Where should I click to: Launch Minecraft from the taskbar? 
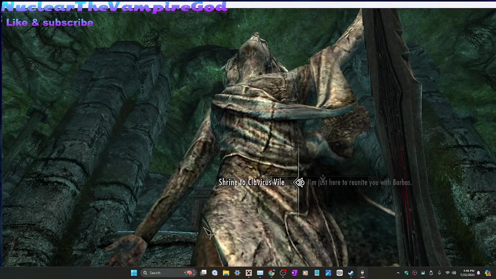[249, 273]
